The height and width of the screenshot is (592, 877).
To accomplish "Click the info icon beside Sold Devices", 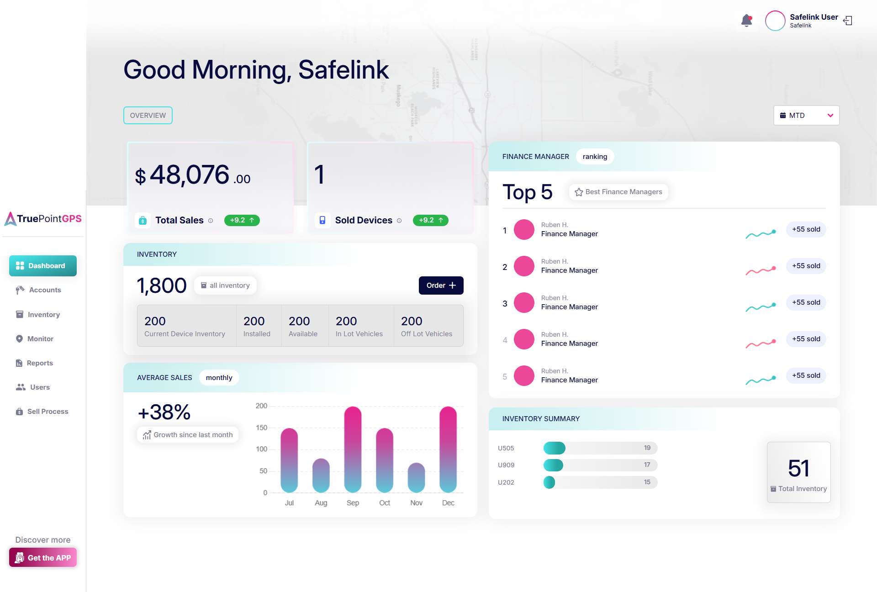I will pyautogui.click(x=399, y=220).
